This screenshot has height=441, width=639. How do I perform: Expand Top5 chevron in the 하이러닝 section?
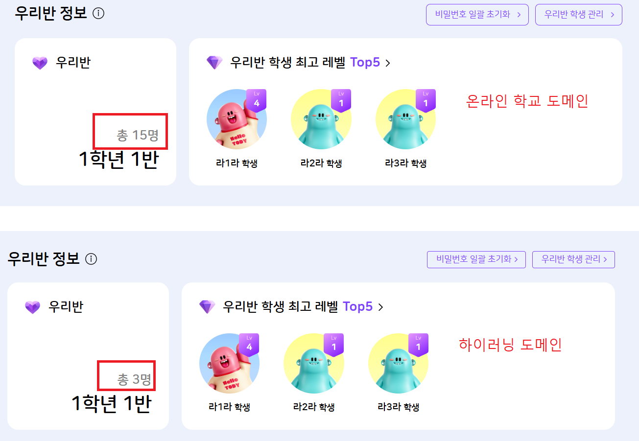(x=380, y=307)
